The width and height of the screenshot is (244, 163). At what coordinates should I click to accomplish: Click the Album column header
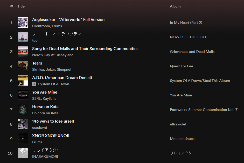[x=175, y=6]
